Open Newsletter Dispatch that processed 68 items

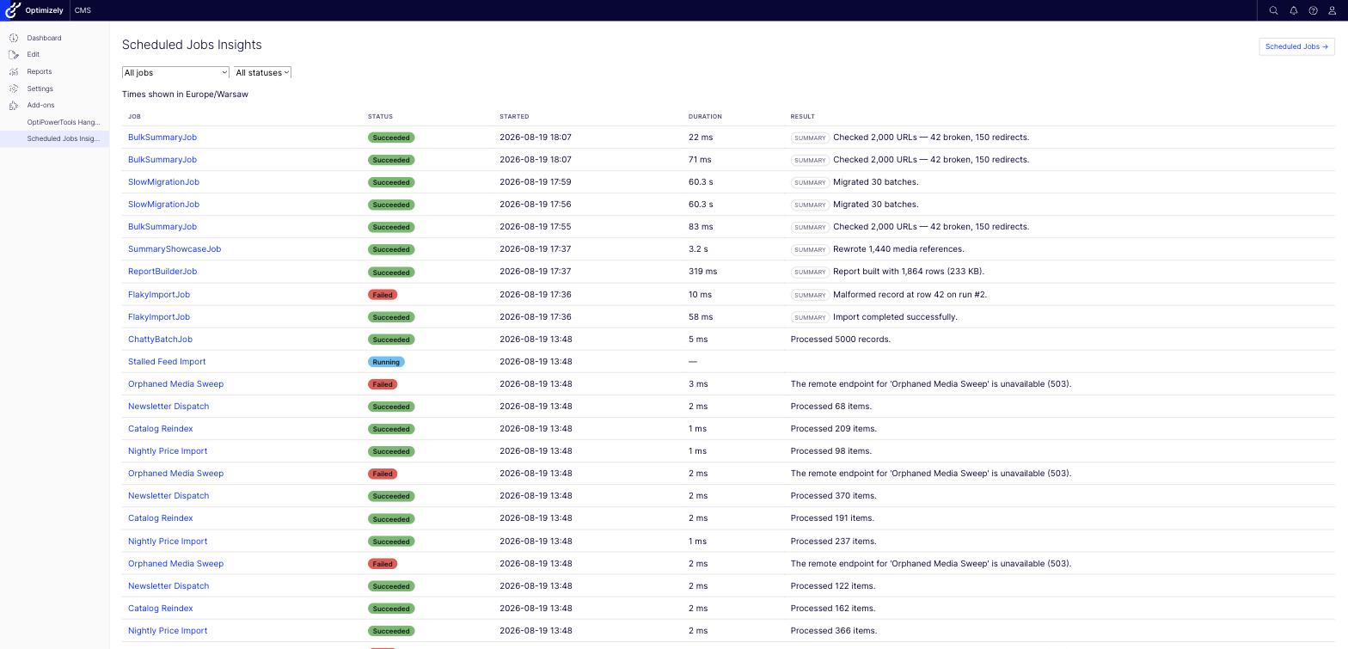tap(168, 407)
